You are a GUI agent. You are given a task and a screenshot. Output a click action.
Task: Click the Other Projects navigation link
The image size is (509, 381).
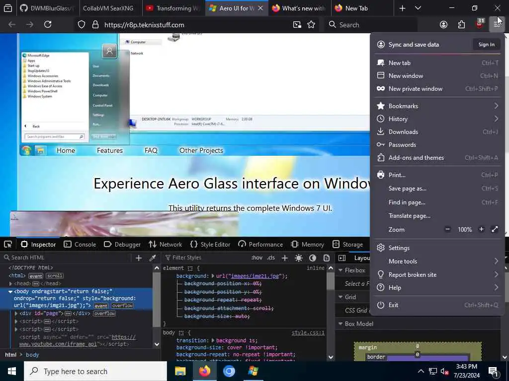(201, 150)
